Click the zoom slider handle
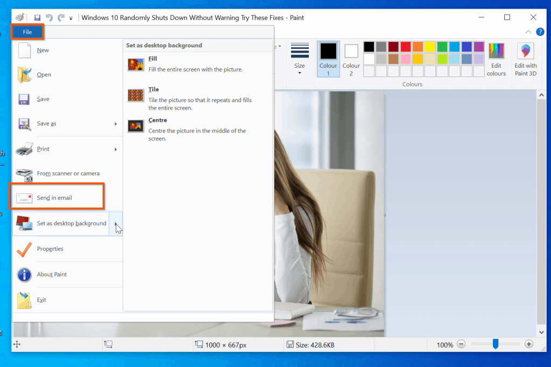This screenshot has height=367, width=551. point(496,344)
